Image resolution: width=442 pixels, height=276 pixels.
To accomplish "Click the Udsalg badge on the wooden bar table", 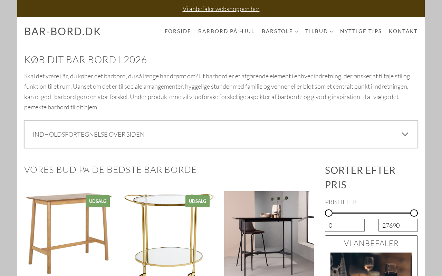I will coord(98,201).
